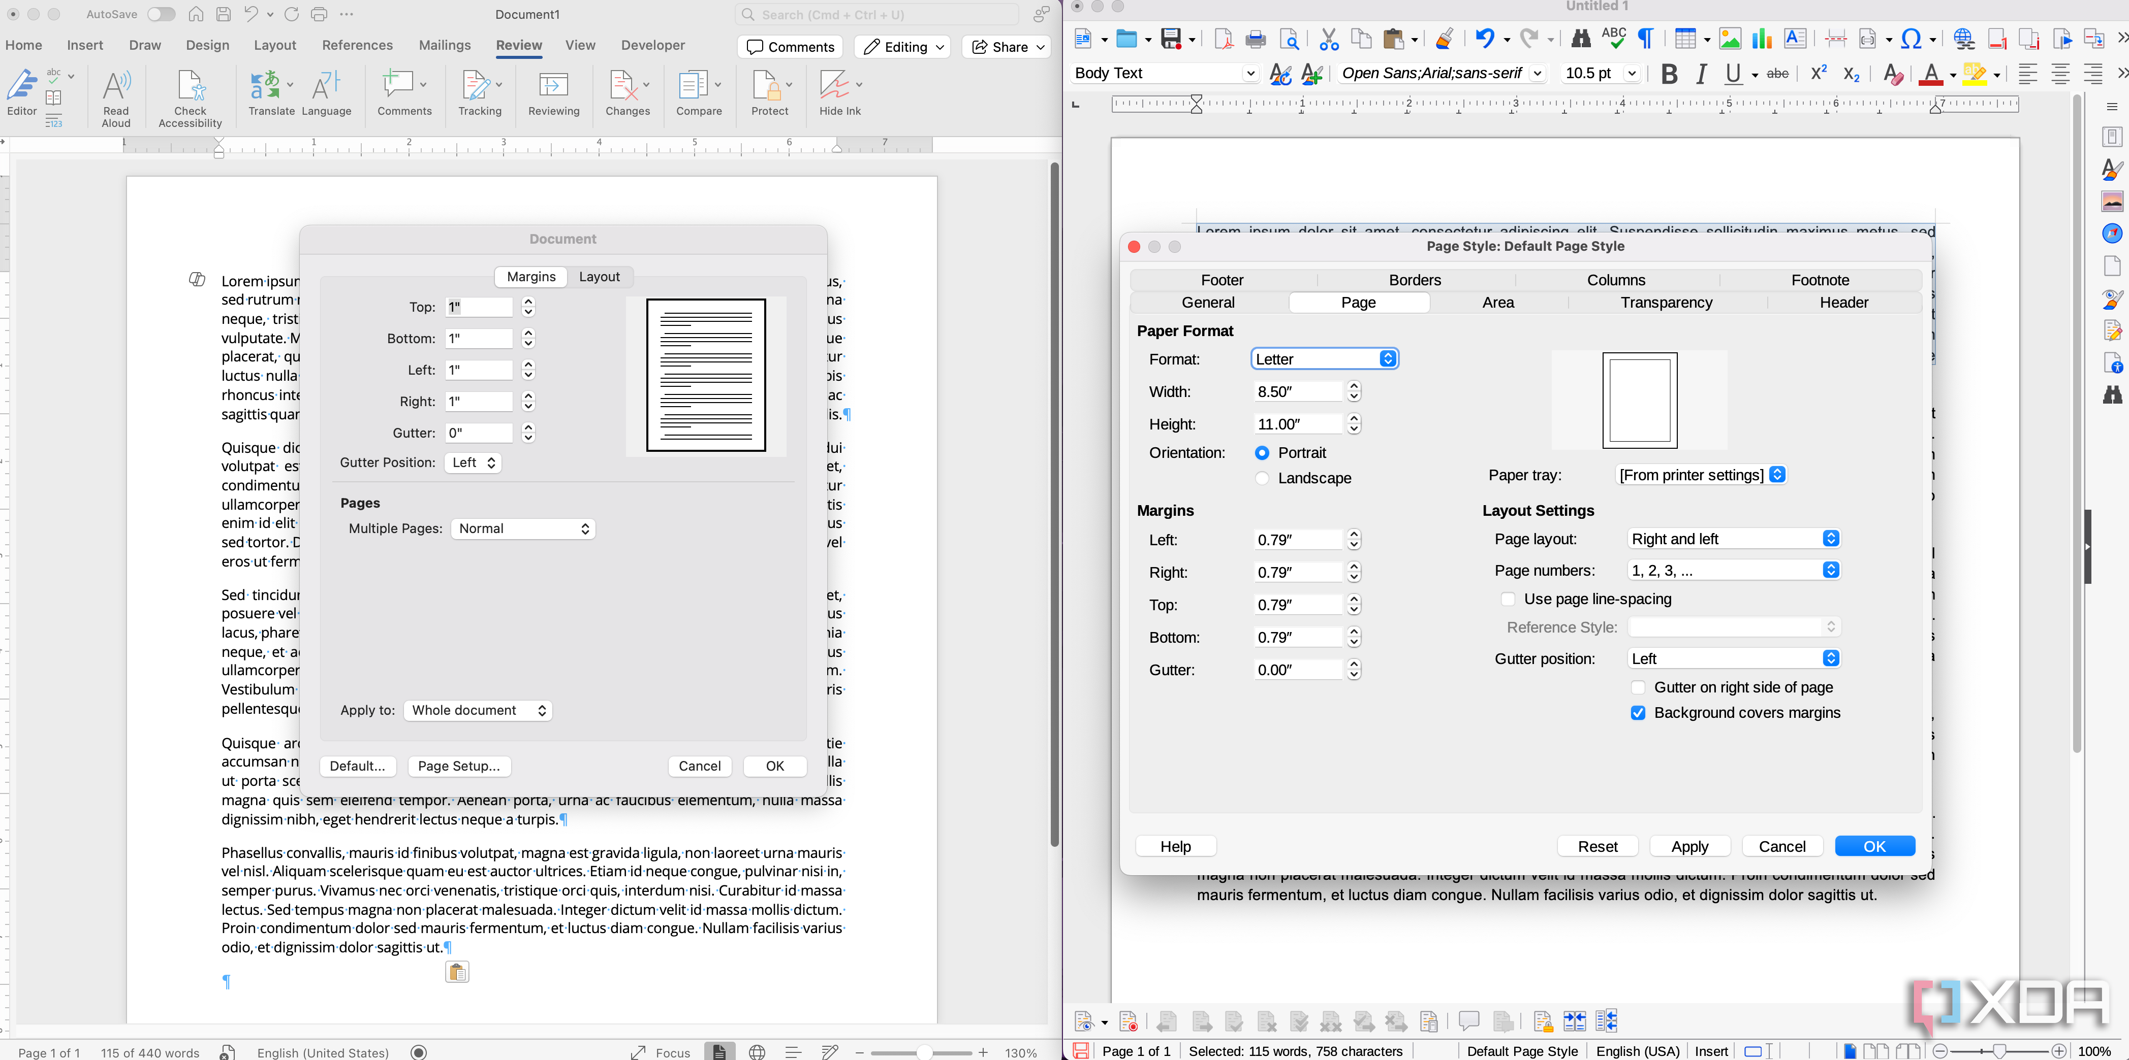Viewport: 2129px width, 1060px height.
Task: Enable Use page line-spacing
Action: (1508, 600)
